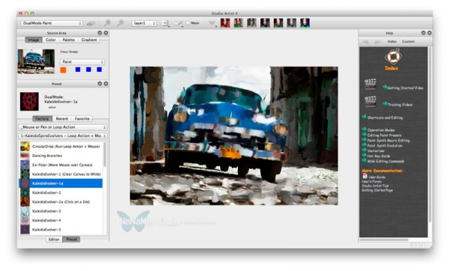
Task: Select the Recent presets tab
Action: click(x=62, y=118)
